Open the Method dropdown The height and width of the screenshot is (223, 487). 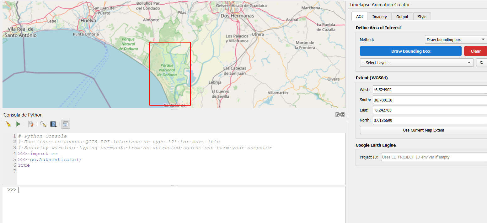point(456,40)
